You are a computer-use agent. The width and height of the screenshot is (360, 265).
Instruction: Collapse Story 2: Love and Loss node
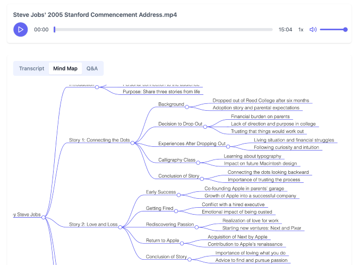click(121, 227)
